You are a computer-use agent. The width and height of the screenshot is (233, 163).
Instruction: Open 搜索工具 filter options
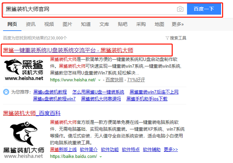178,38
